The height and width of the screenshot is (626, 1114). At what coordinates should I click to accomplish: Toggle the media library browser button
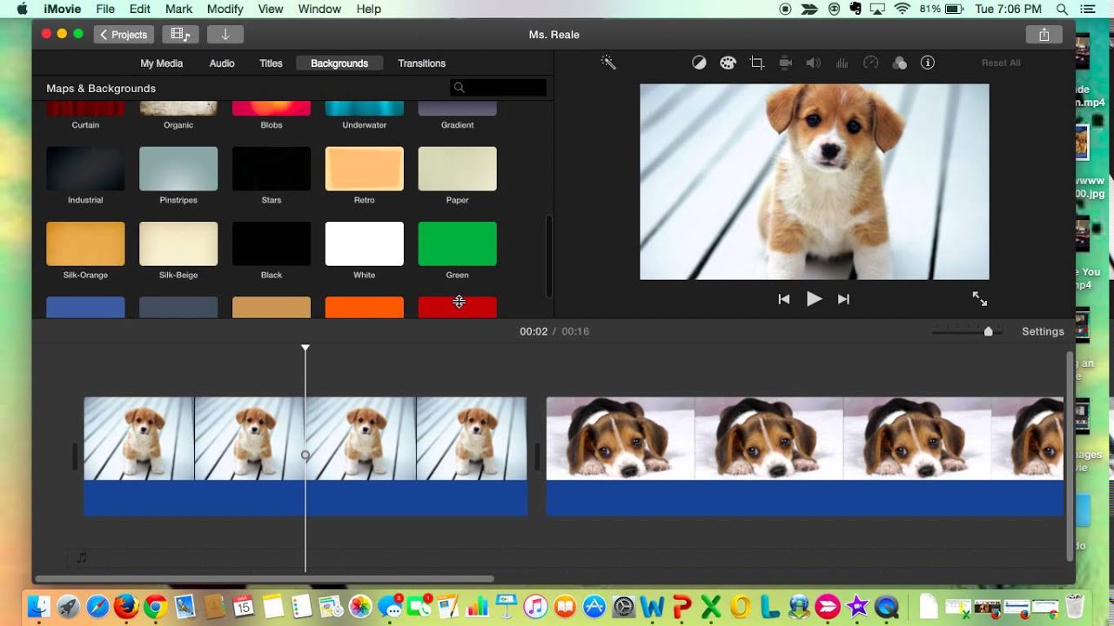180,35
